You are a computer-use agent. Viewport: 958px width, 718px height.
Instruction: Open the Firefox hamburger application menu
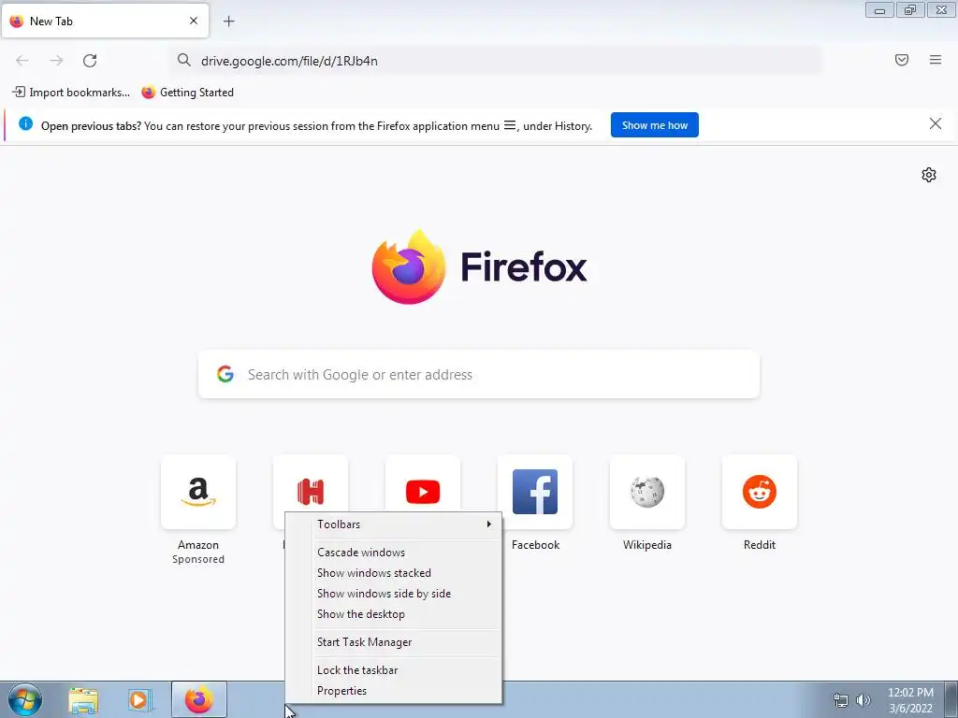[x=935, y=60]
